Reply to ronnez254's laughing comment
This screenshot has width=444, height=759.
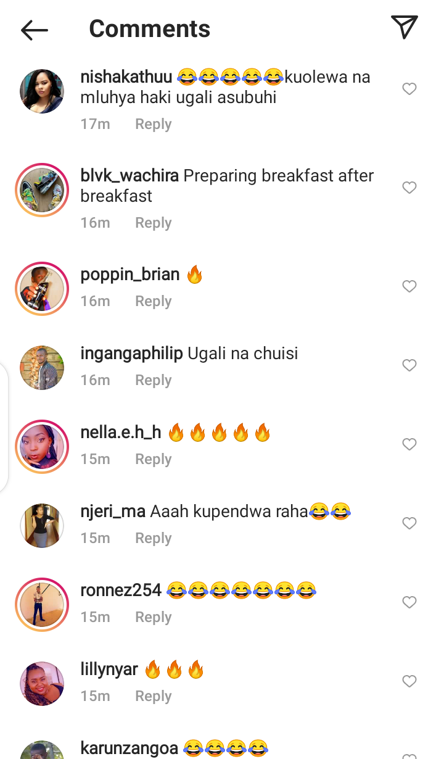coord(154,618)
